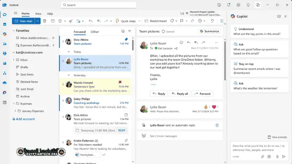Click the Tag categorize icon in ribbon

172,21
